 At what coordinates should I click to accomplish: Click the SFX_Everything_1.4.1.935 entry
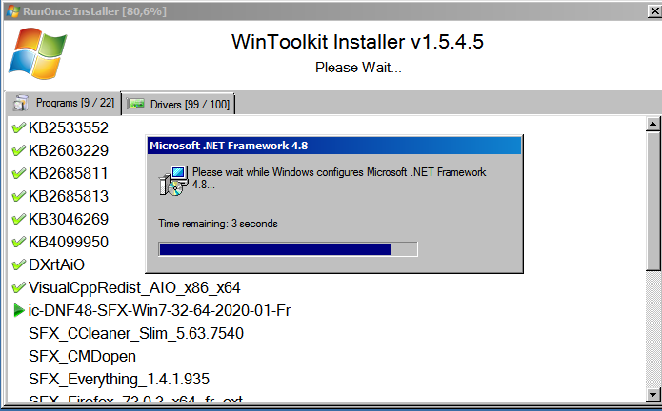119,379
